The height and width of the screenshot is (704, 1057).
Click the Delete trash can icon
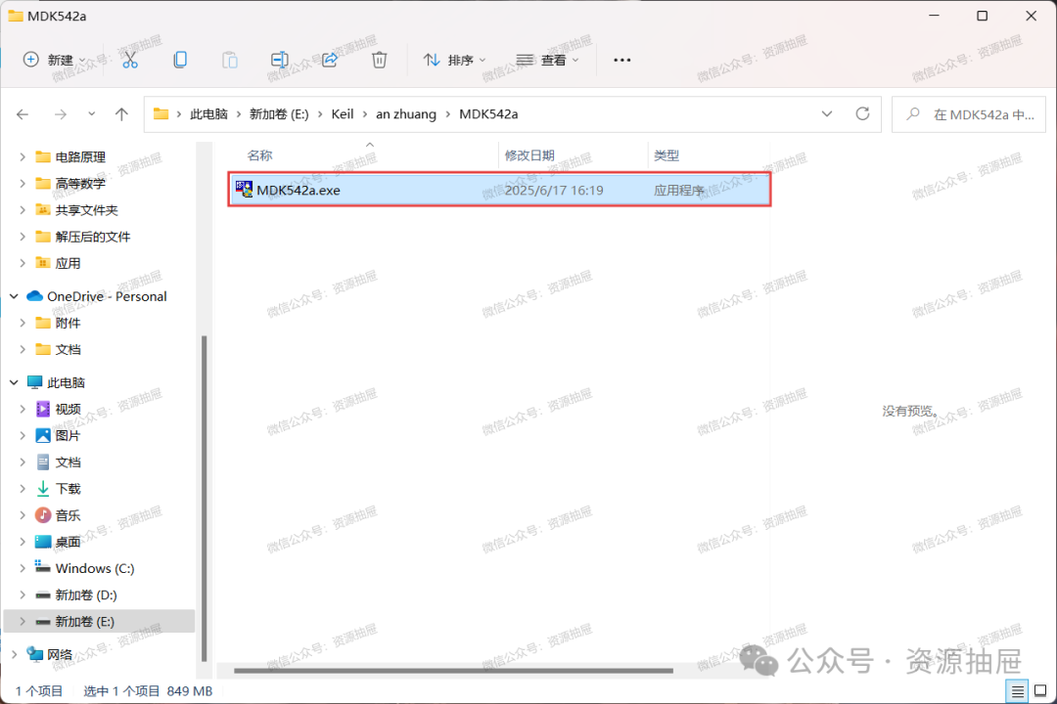point(380,60)
